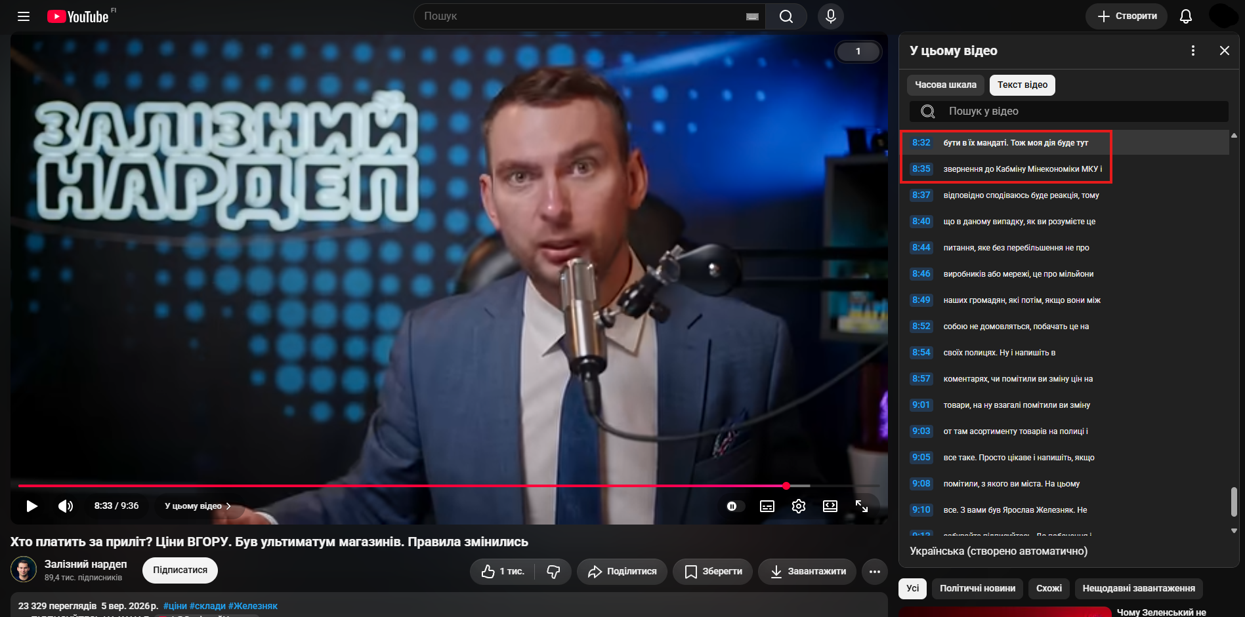This screenshot has width=1245, height=617.
Task: Click the '1' info card badge on video
Action: (858, 51)
